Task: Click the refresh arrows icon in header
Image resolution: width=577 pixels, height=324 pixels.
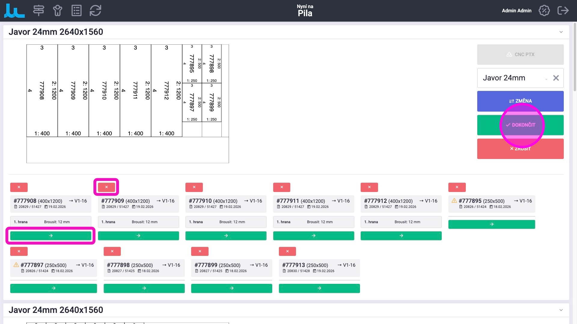Action: point(95,10)
